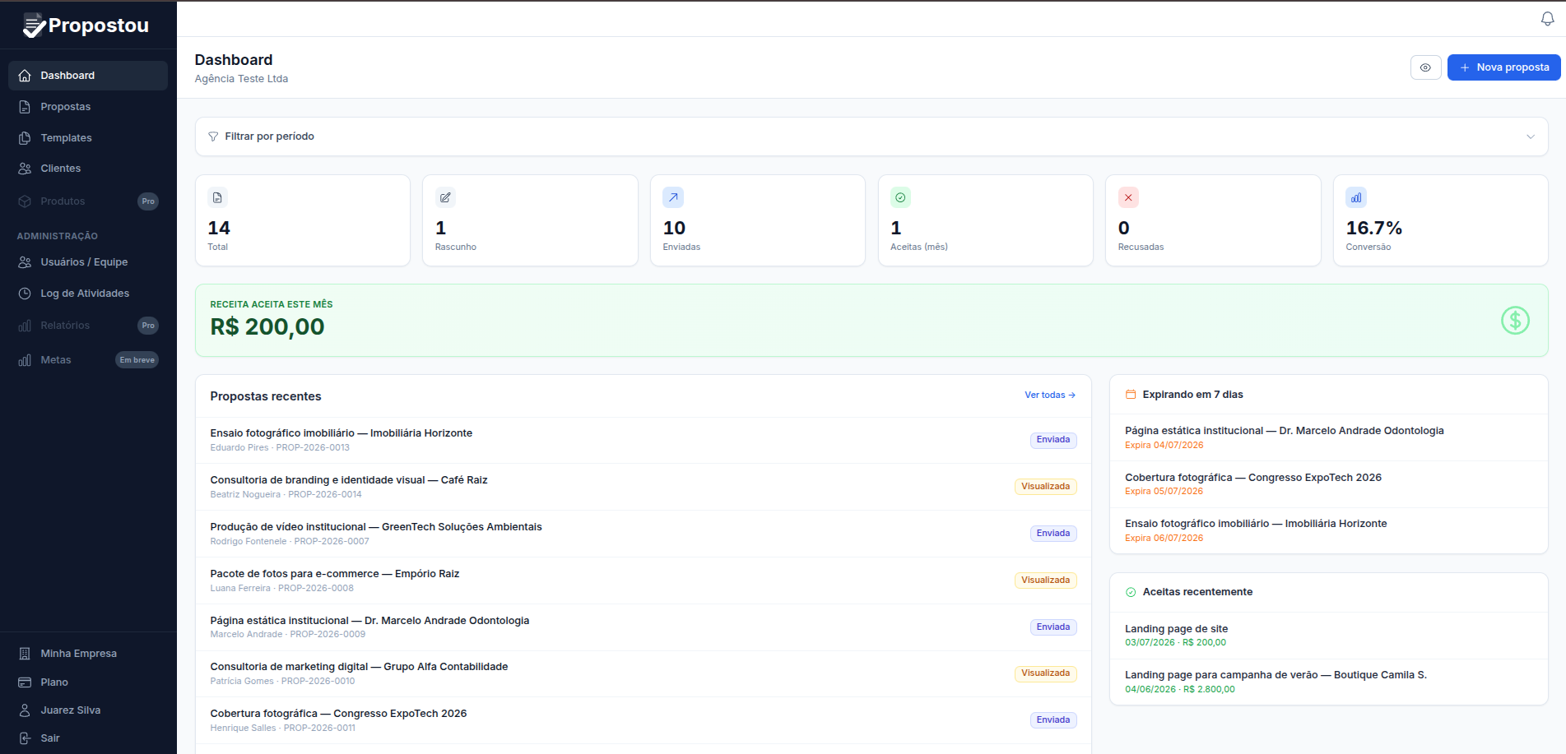Open Consultoria de branding Café Raiz proposal
1566x754 pixels.
click(x=643, y=487)
